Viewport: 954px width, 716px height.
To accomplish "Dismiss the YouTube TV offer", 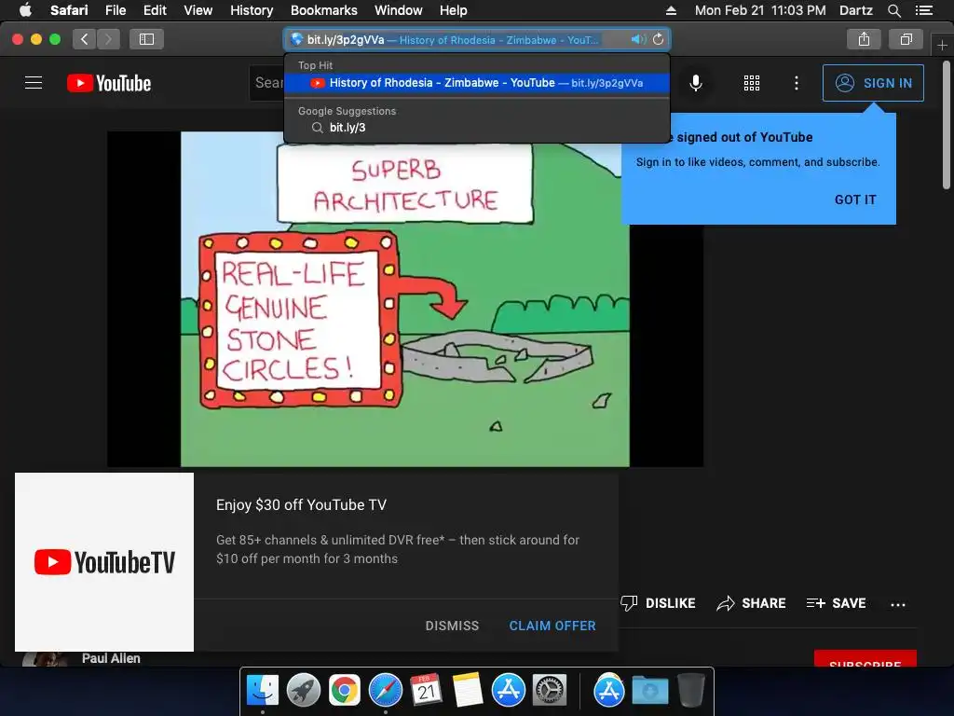I will (x=452, y=626).
